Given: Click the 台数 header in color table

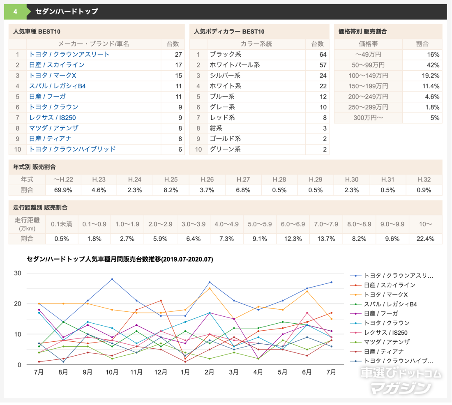Looking at the screenshot, I should [x=317, y=44].
